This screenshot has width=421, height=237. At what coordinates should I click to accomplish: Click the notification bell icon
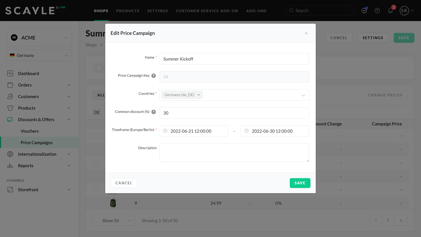click(390, 11)
